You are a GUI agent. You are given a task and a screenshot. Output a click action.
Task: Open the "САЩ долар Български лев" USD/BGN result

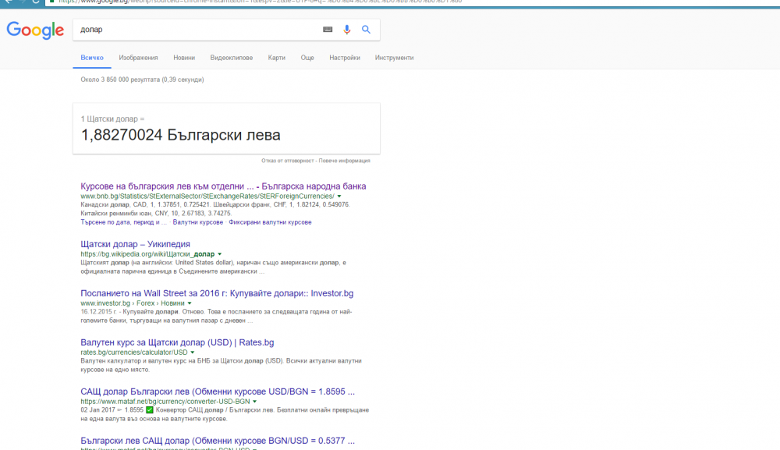[x=218, y=392]
